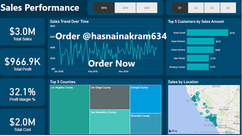
Task: Select the Alan Parker bar
Action: (x=198, y=58)
